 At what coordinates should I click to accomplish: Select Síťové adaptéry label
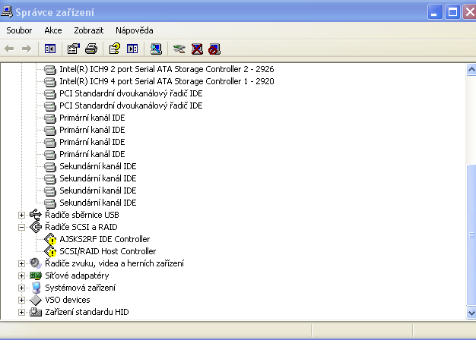[77, 275]
